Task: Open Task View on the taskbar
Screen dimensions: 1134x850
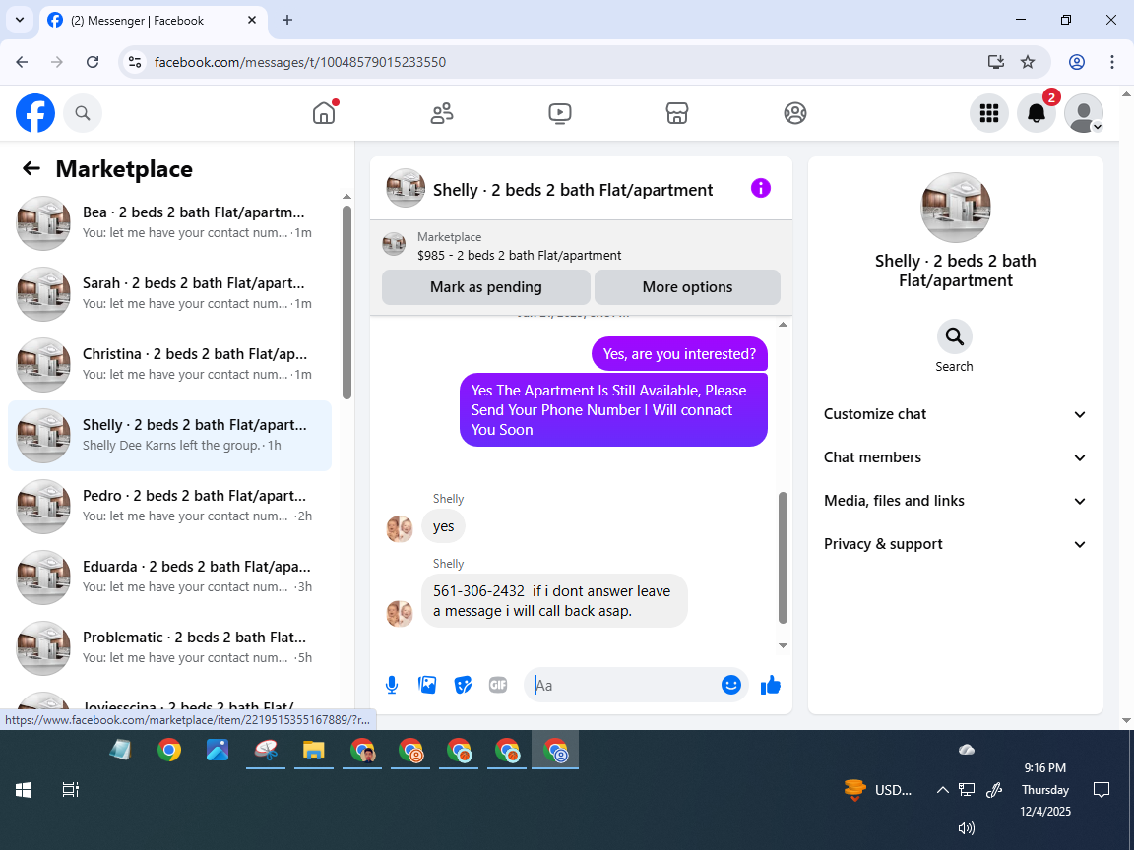Action: [x=70, y=790]
